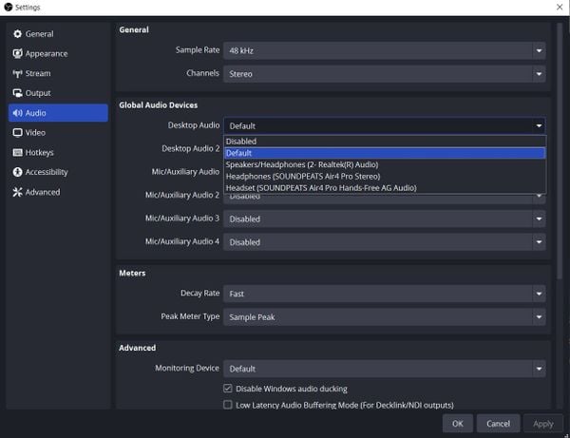Viewport: 570px width, 438px height.
Task: Open the Peak Meter Type dropdown
Action: click(x=385, y=317)
